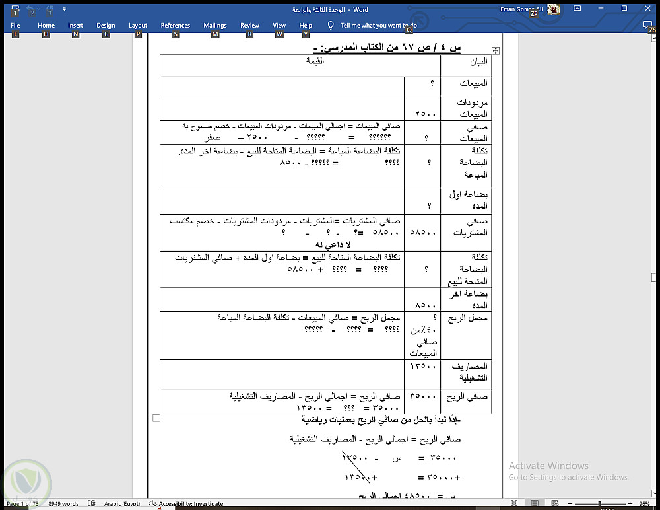Click the spelling proofing book icon
660x510 pixels.
pos(91,503)
